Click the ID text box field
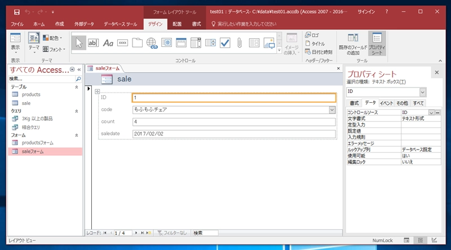Viewport: 451px width, 250px height. [234, 98]
